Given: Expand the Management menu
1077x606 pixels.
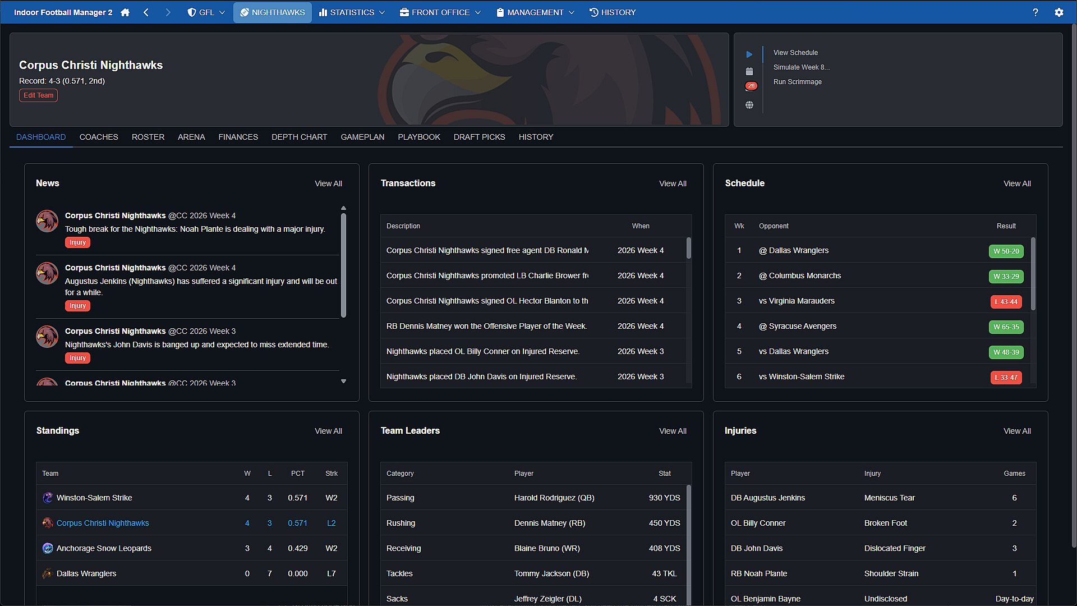Looking at the screenshot, I should pos(535,12).
